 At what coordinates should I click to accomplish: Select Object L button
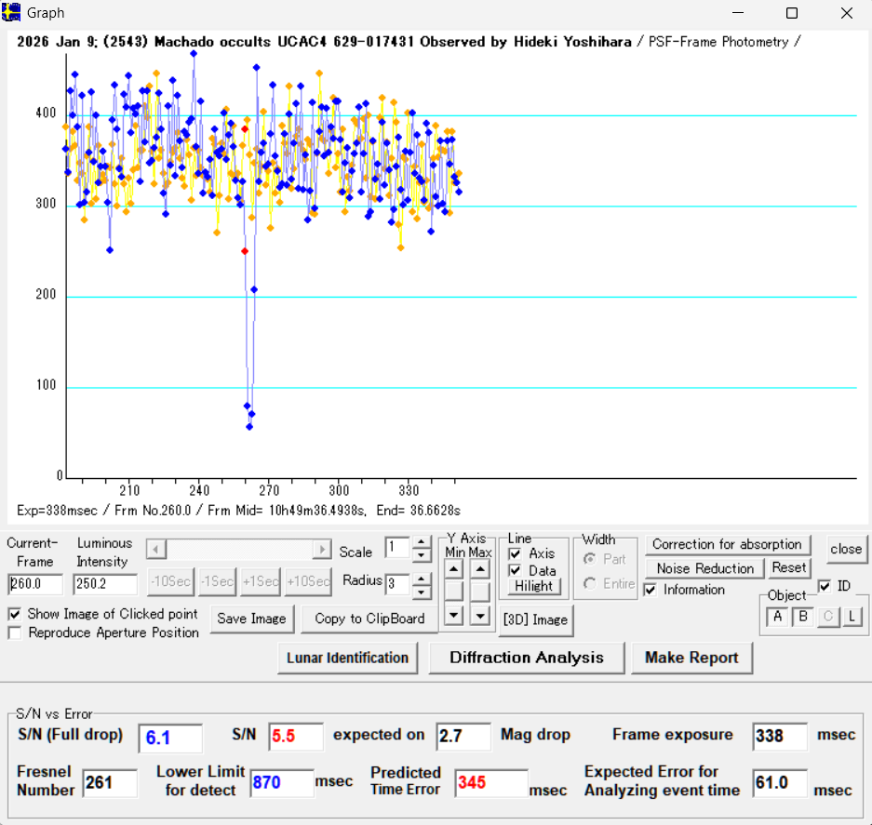point(852,617)
